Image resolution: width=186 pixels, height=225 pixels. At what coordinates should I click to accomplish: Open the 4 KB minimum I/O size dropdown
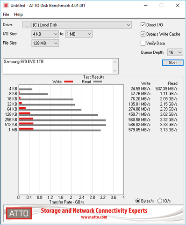45,34
